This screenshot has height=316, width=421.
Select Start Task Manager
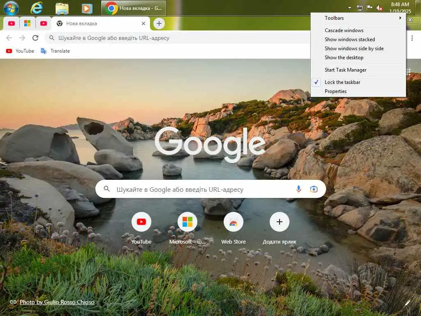click(358, 70)
